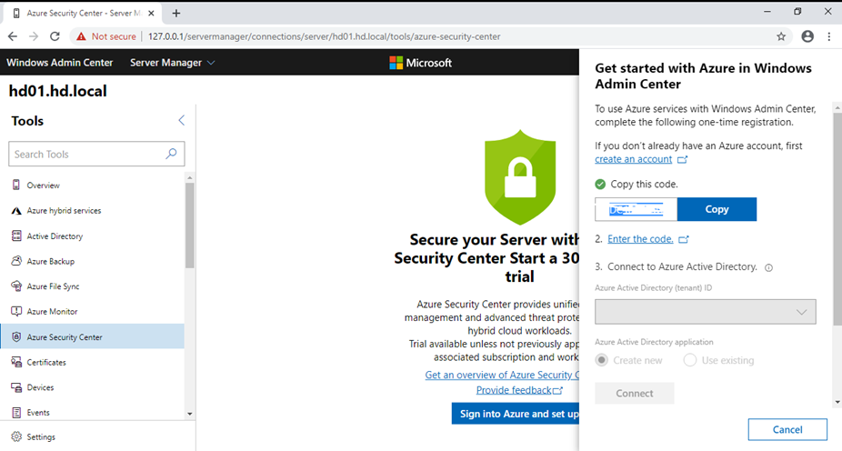The width and height of the screenshot is (842, 451).
Task: Open the Active Directory tool icon
Action: pos(16,236)
